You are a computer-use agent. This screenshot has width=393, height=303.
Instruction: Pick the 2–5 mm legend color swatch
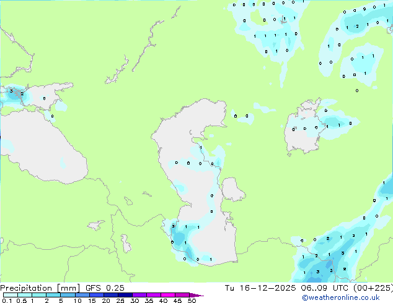(53, 295)
